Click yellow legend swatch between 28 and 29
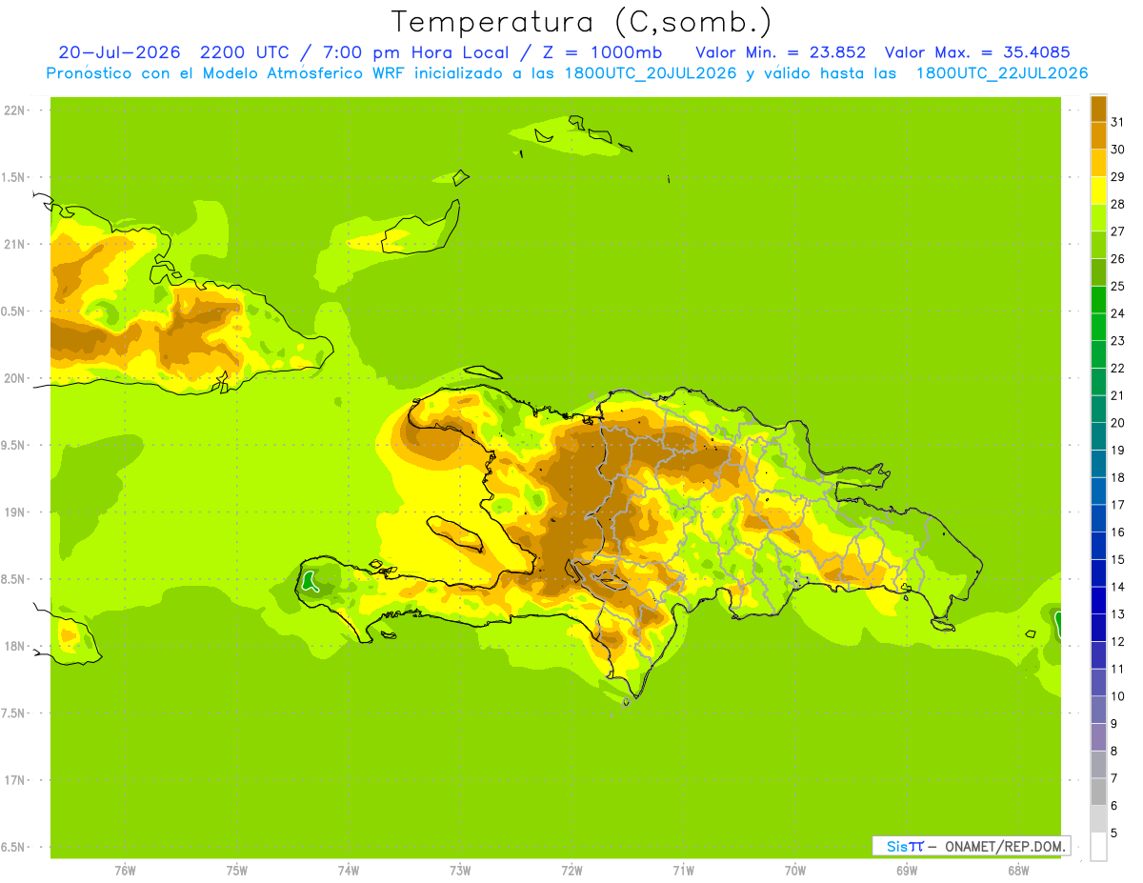This screenshot has height=883, width=1143. pos(1098,191)
